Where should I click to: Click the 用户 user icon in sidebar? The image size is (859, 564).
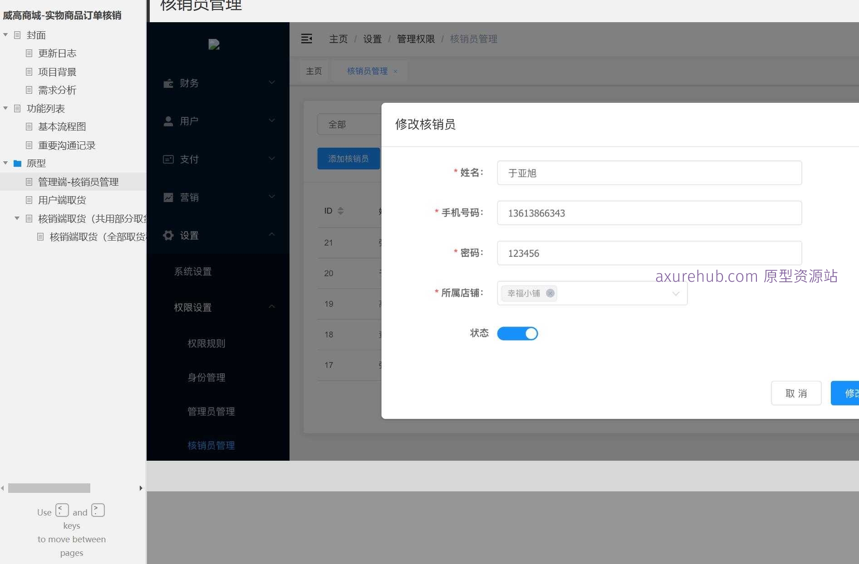click(168, 121)
